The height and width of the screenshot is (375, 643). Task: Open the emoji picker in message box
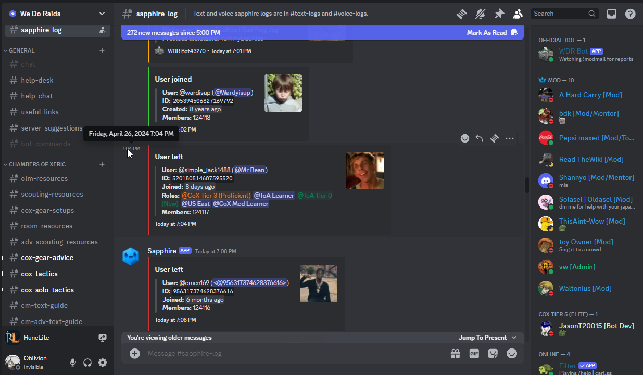(x=512, y=354)
